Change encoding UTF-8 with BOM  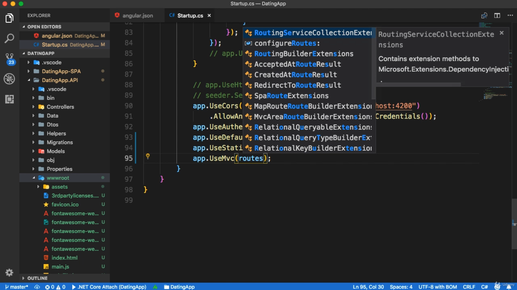point(437,287)
